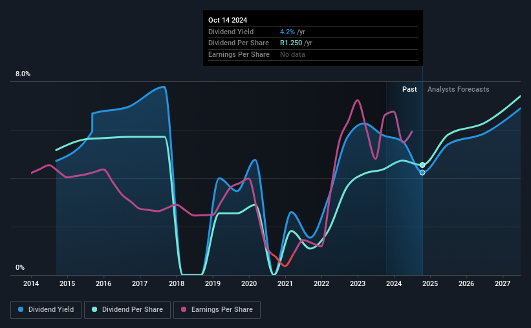Click the 8.0% y-axis label
Image resolution: width=531 pixels, height=328 pixels.
tap(23, 74)
